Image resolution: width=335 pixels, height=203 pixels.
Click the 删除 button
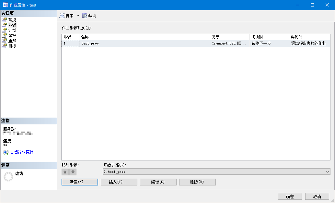197,182
